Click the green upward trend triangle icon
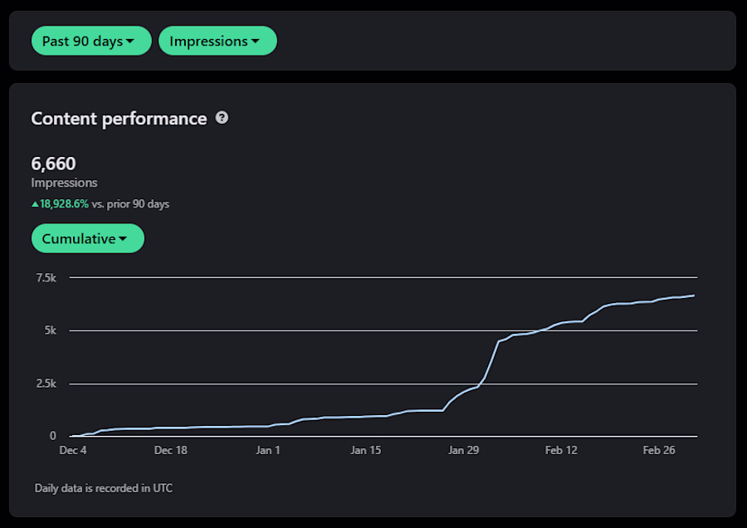Viewport: 747px width, 528px height. click(x=35, y=204)
